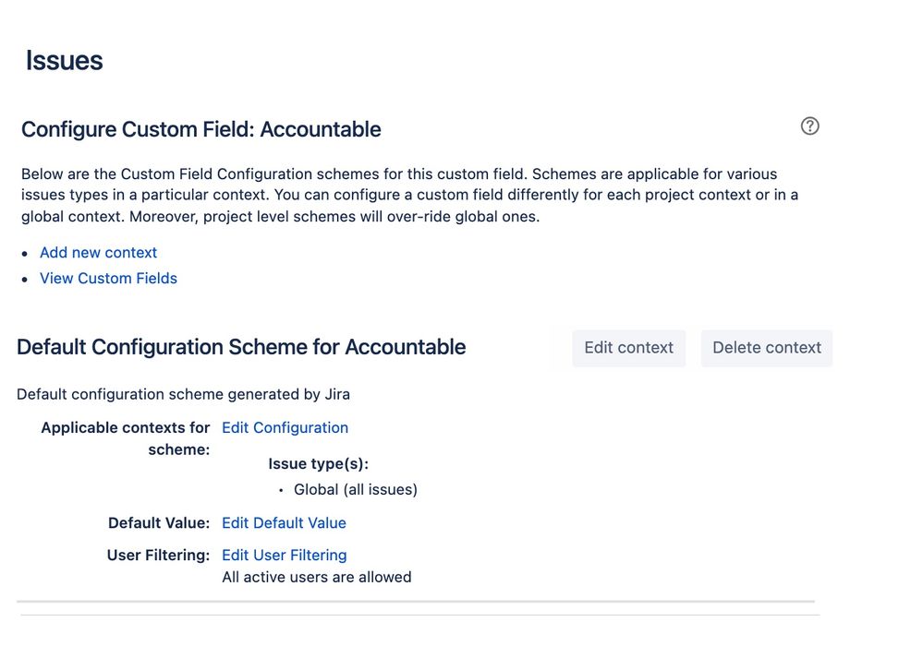Click the 'Applicable contexts for scheme:' label
The width and height of the screenshot is (923, 670).
(126, 438)
